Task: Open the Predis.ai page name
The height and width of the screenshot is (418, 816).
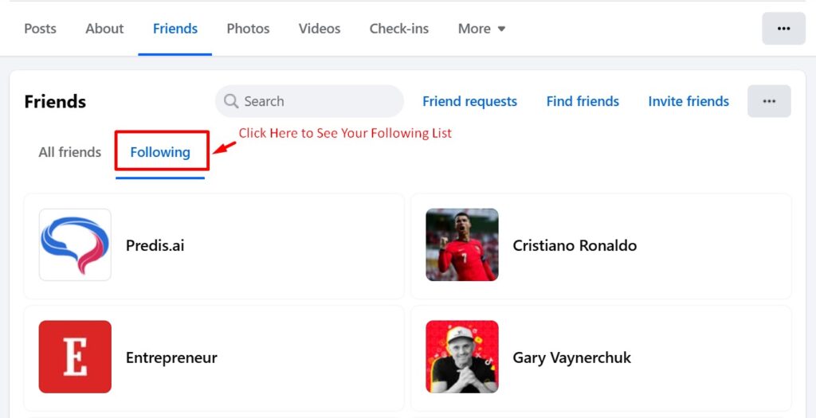Action: tap(155, 245)
